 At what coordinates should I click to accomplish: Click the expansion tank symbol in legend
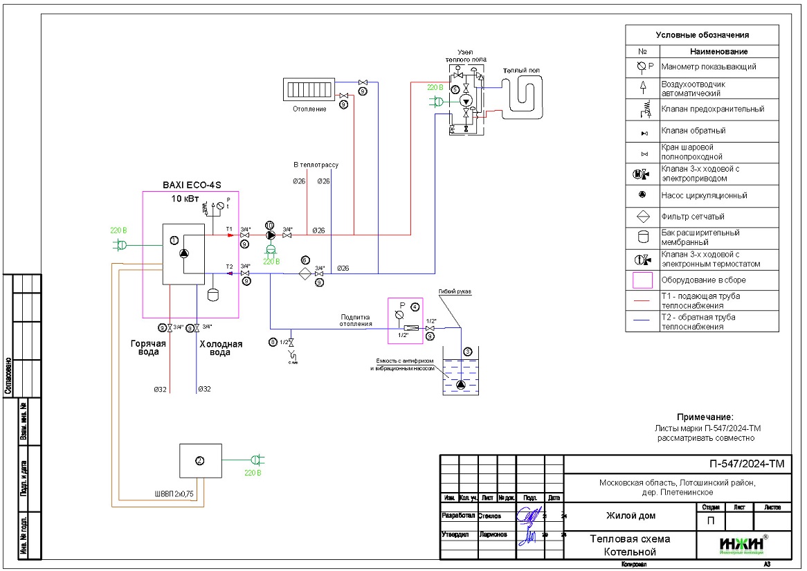tap(642, 237)
